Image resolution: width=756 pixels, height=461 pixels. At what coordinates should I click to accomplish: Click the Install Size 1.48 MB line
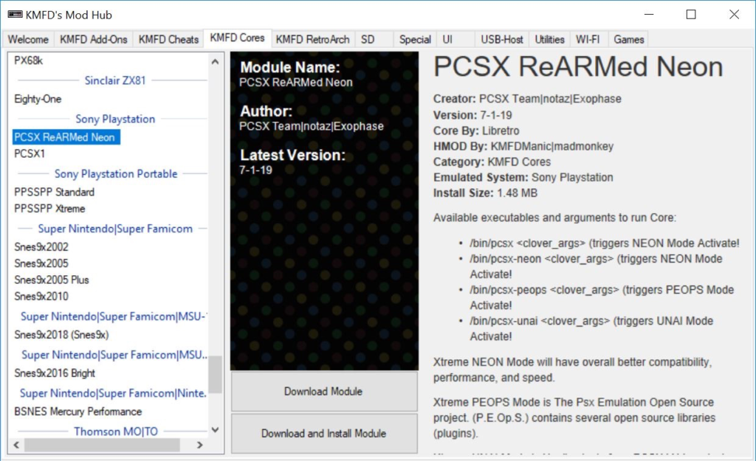click(x=485, y=193)
